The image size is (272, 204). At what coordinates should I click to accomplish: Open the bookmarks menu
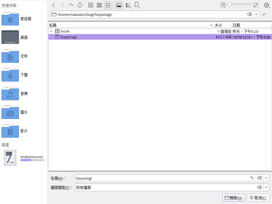point(137,5)
